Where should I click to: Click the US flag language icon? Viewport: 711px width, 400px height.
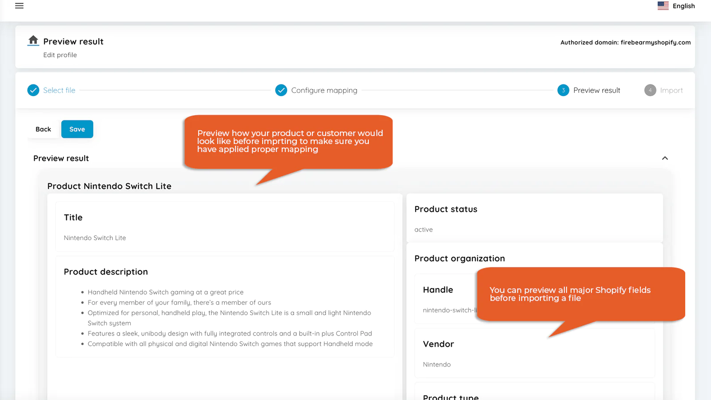(663, 6)
